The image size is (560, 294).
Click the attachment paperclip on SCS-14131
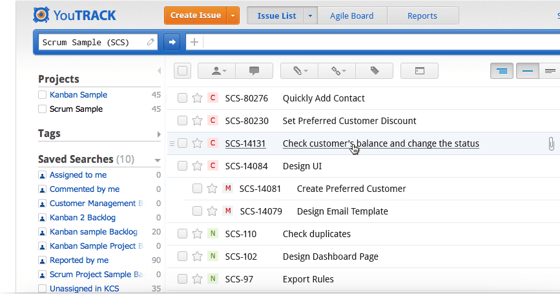pyautogui.click(x=551, y=143)
